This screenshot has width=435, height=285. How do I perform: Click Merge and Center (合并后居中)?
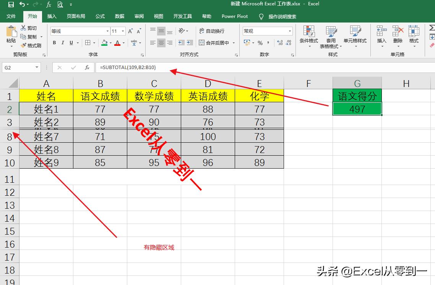pos(214,43)
